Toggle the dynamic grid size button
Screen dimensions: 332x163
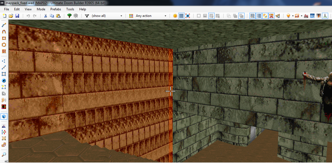(x=259, y=16)
